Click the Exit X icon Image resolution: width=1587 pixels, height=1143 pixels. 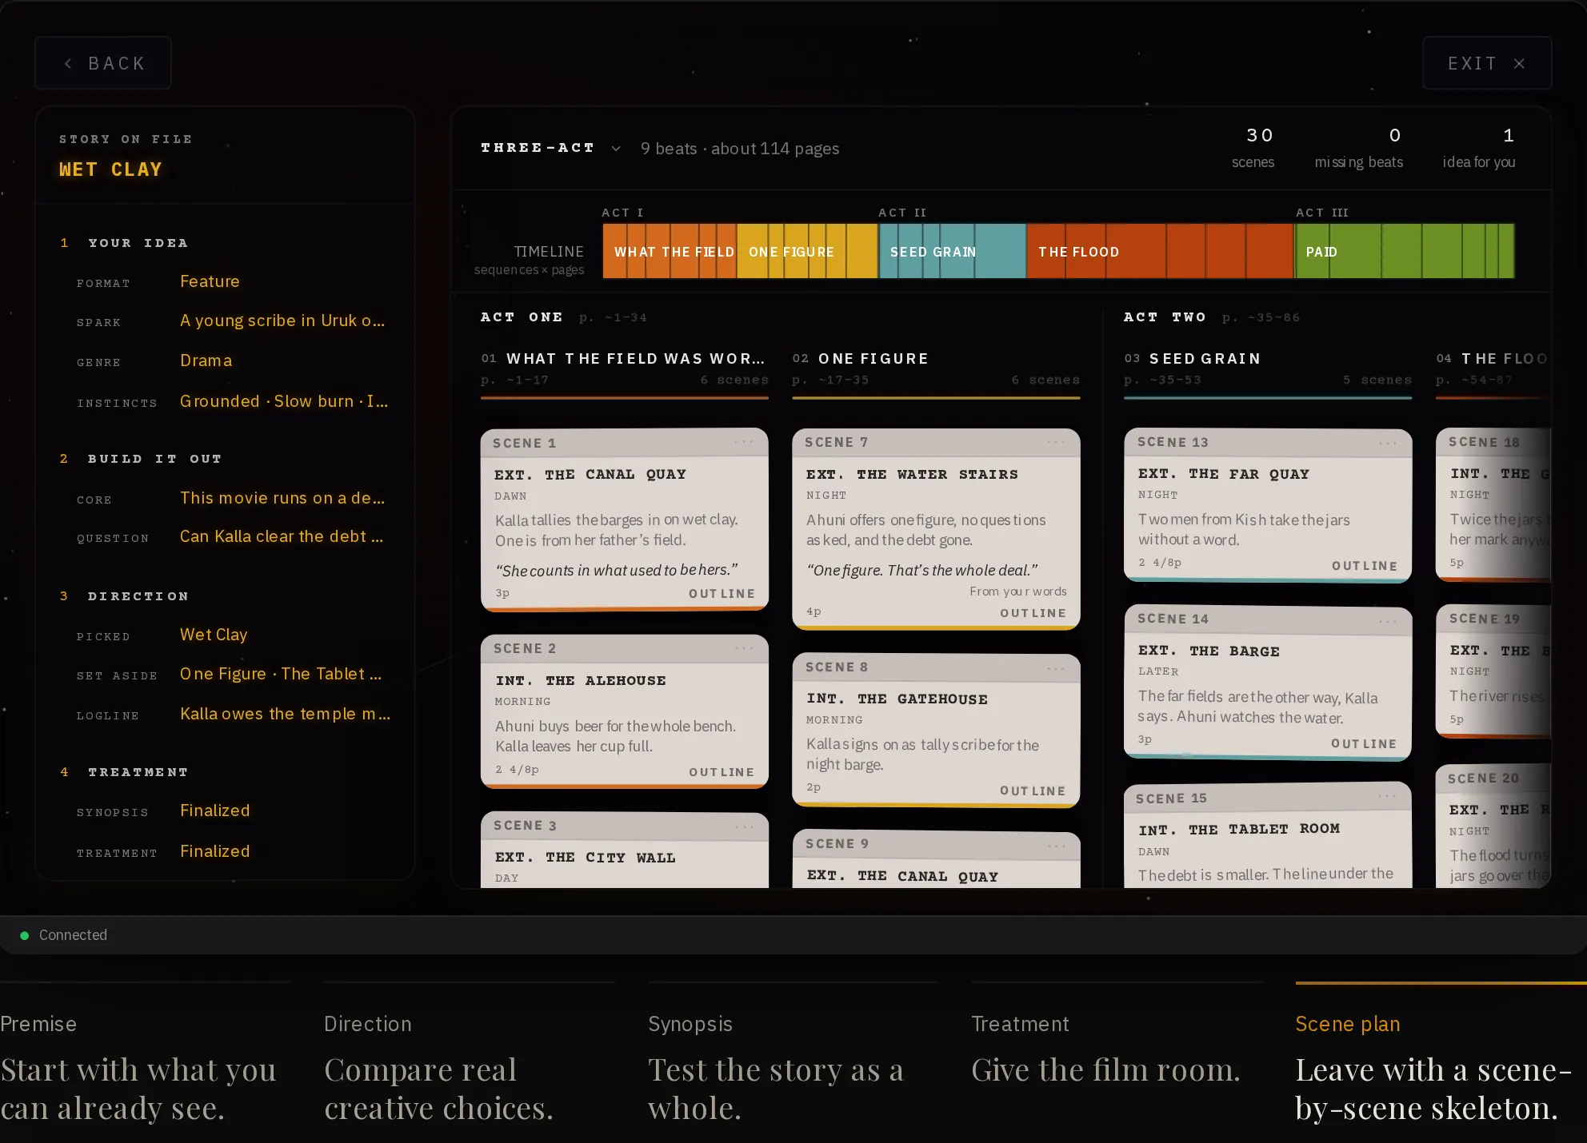[x=1519, y=63]
